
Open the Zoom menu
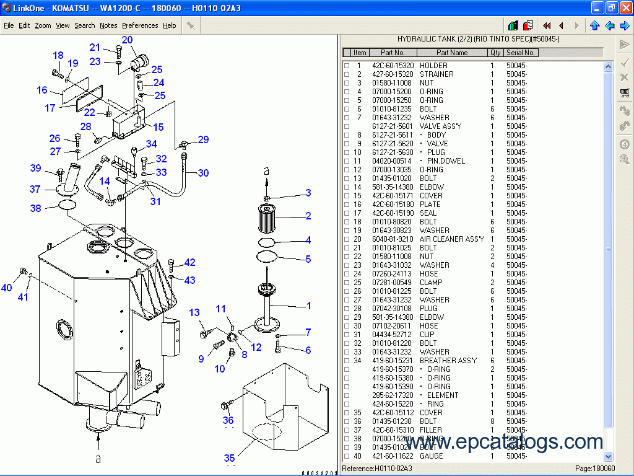43,25
